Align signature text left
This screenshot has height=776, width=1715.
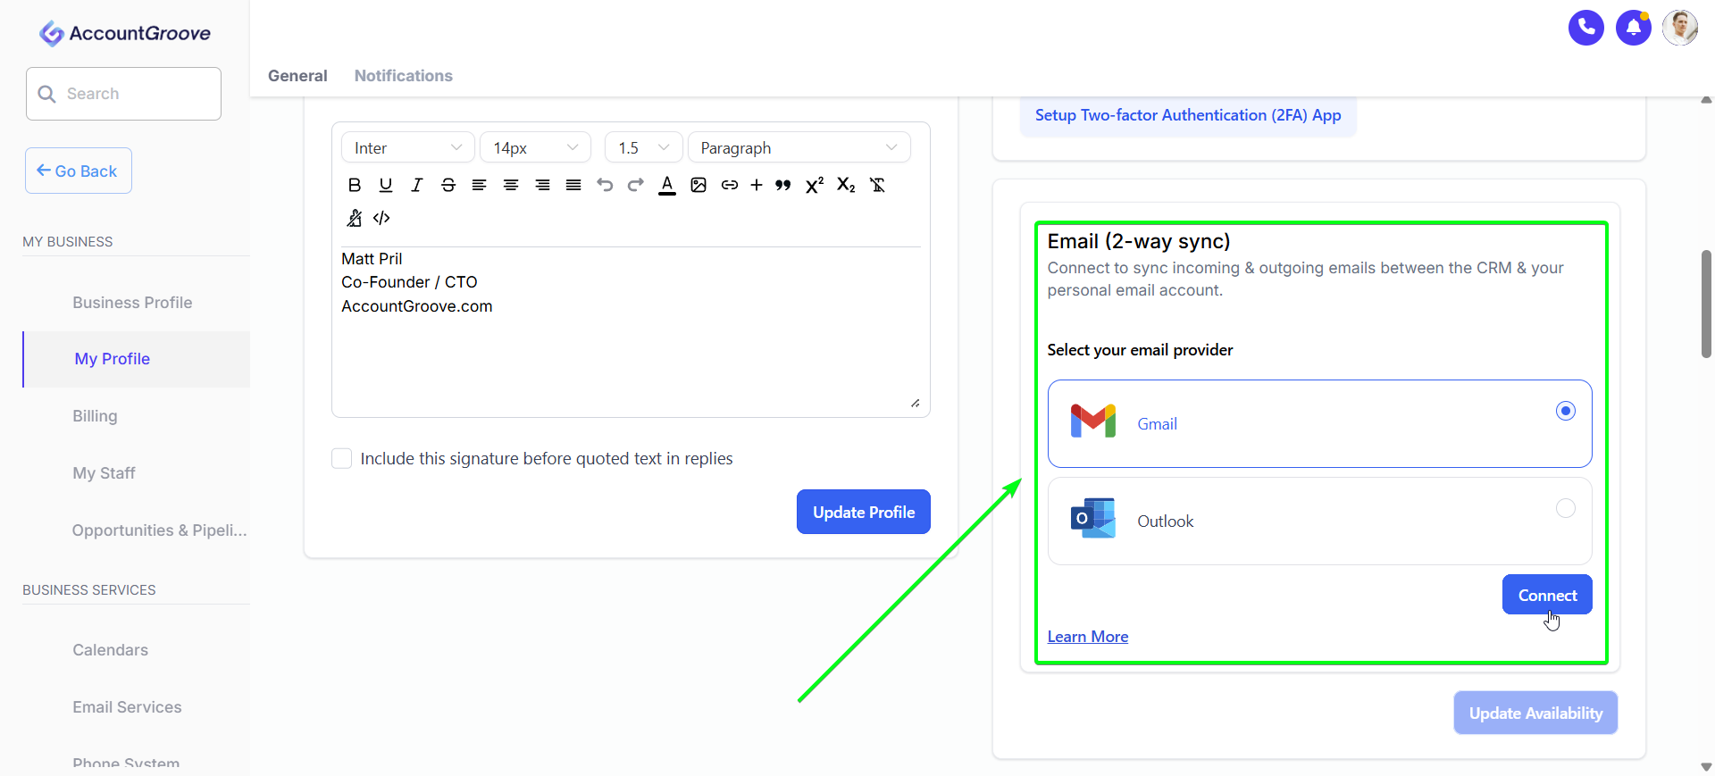(480, 185)
